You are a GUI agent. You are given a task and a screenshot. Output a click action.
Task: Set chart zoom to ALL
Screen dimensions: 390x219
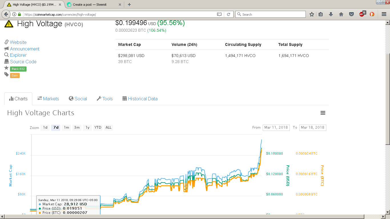(108, 127)
